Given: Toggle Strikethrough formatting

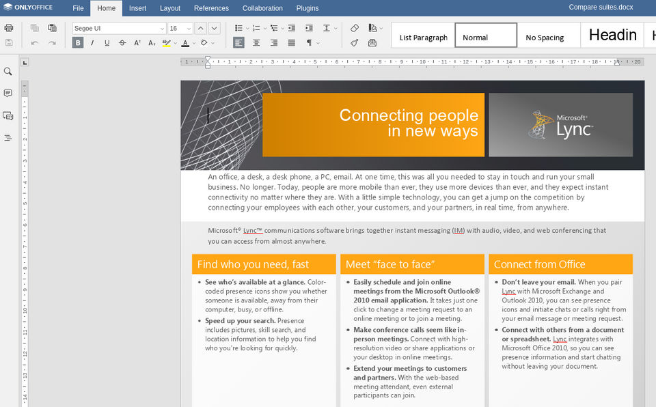Looking at the screenshot, I should [122, 43].
